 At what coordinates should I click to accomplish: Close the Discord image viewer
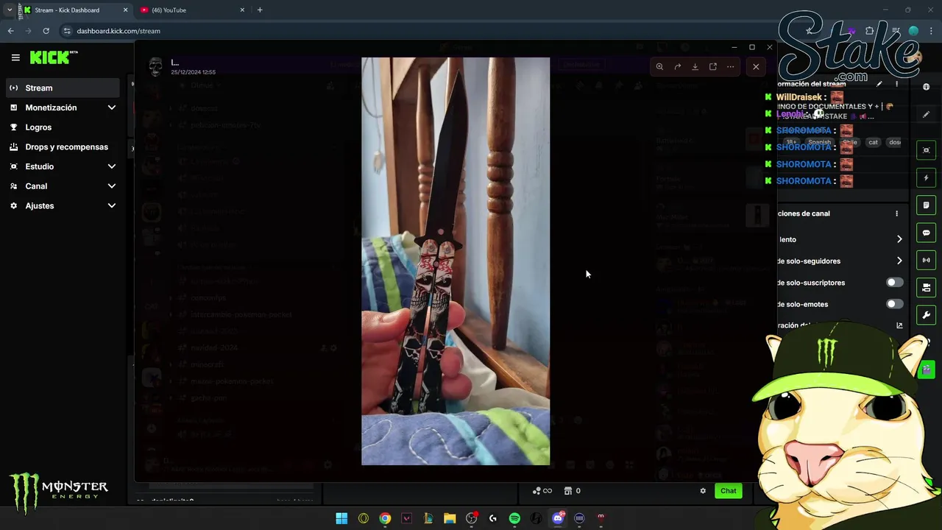(x=756, y=66)
